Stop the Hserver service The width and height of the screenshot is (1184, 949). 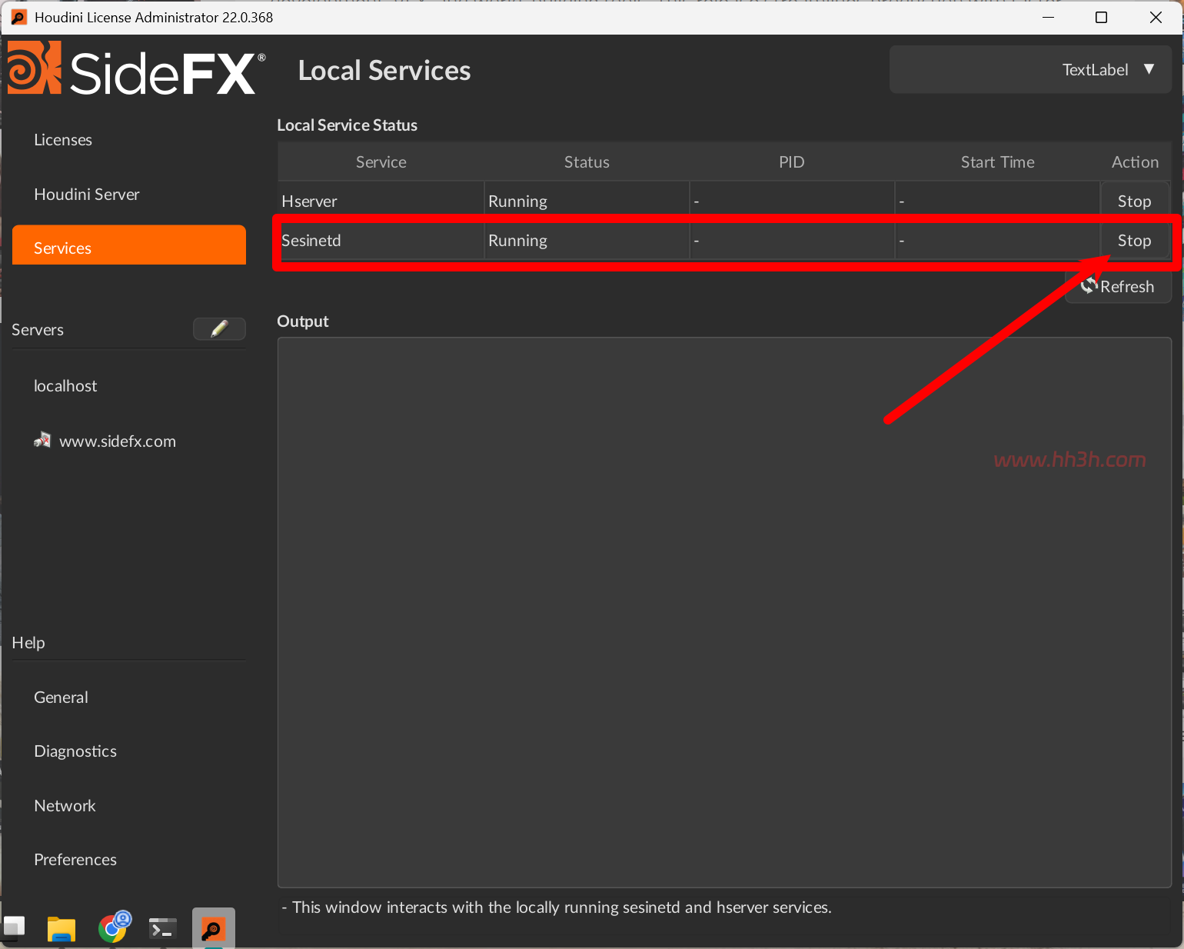(1135, 201)
